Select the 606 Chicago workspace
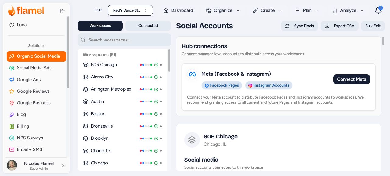Image resolution: width=390 pixels, height=176 pixels. click(122, 65)
